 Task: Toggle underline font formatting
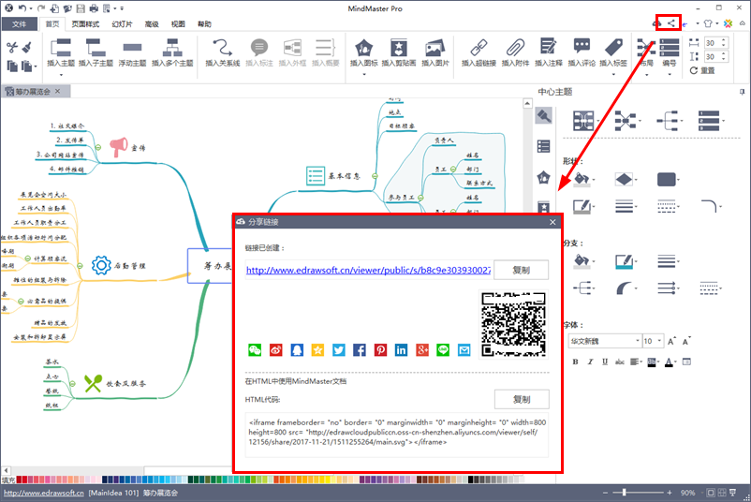point(603,362)
